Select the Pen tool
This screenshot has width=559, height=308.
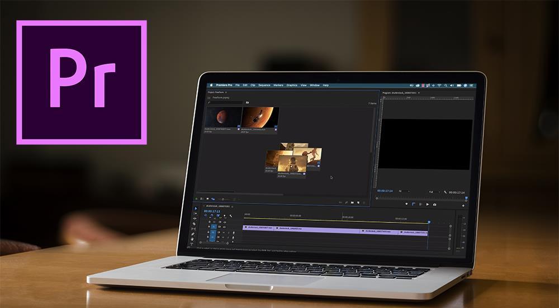pos(193,234)
